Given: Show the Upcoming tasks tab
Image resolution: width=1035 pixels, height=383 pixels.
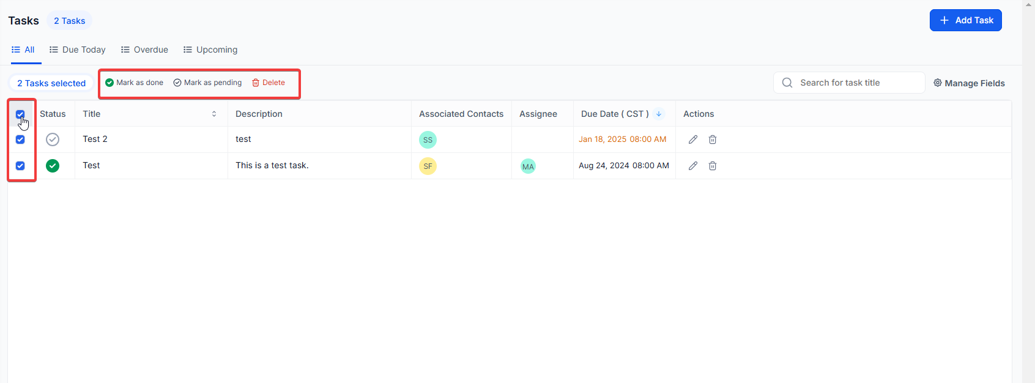Looking at the screenshot, I should pyautogui.click(x=210, y=50).
